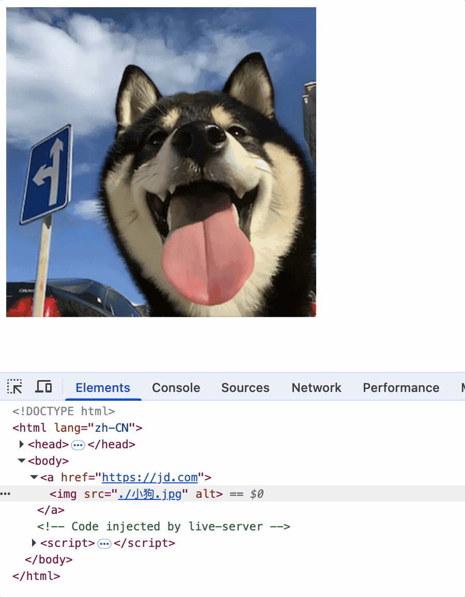Select the live-server comment line
465x597 pixels.
pos(164,527)
